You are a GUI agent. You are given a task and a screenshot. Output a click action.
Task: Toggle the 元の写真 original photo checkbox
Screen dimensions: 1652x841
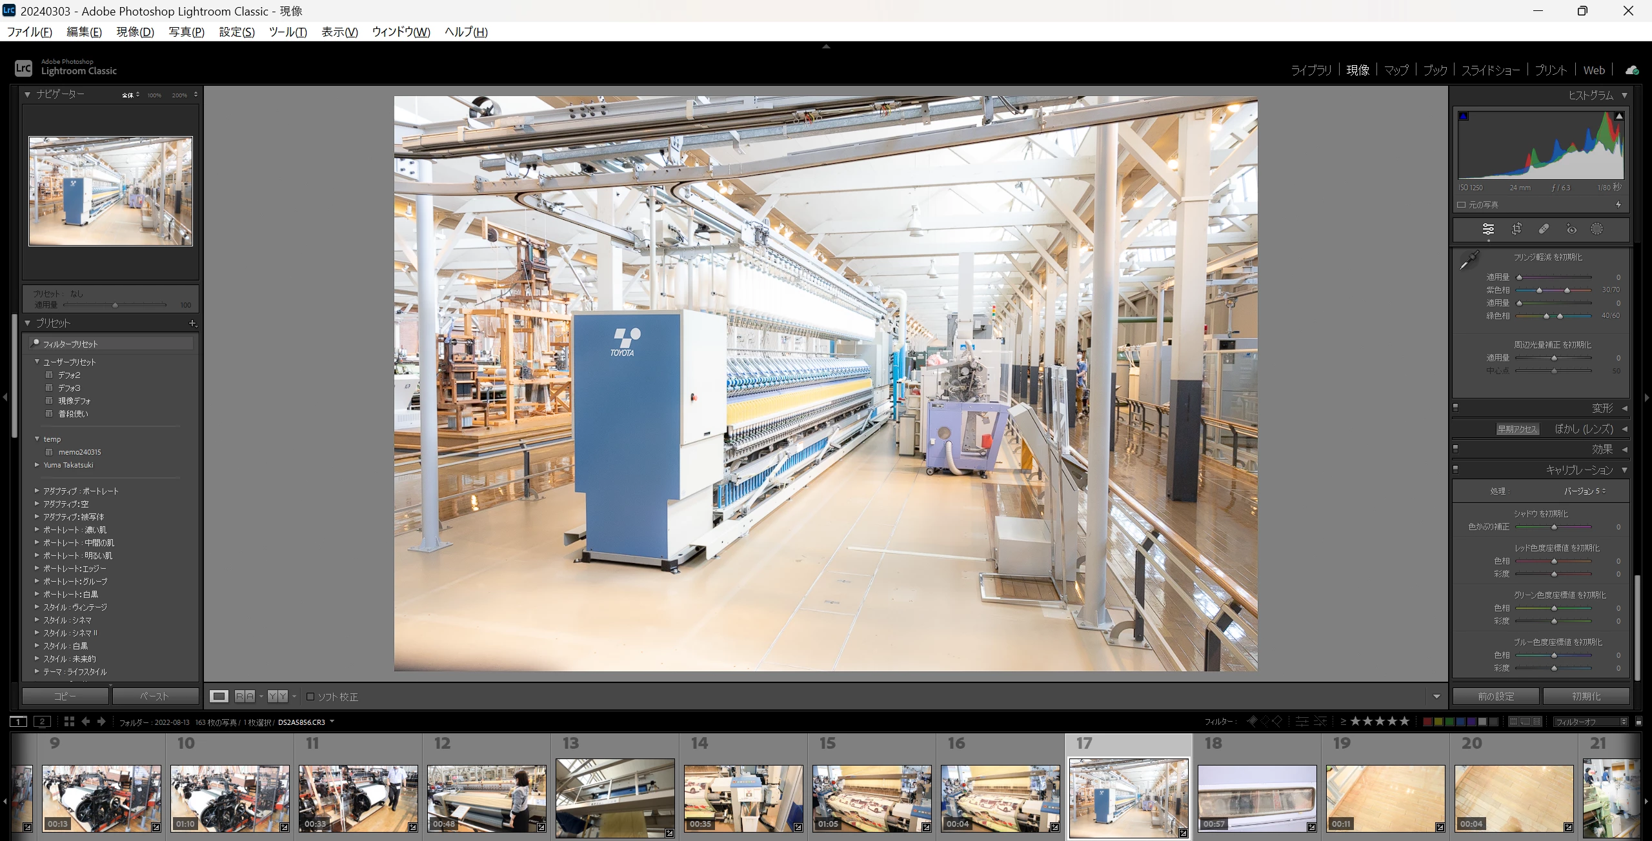1462,205
